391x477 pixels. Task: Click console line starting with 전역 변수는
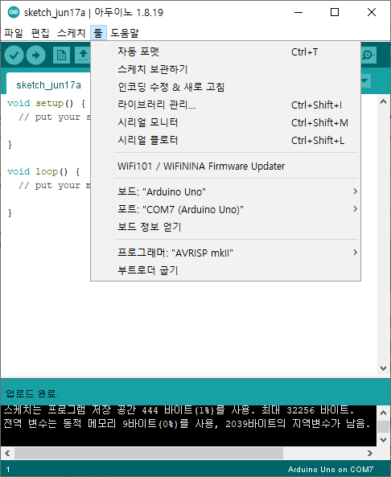(187, 423)
